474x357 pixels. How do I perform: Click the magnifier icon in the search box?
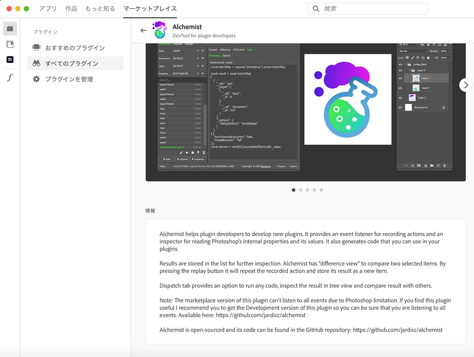[316, 9]
